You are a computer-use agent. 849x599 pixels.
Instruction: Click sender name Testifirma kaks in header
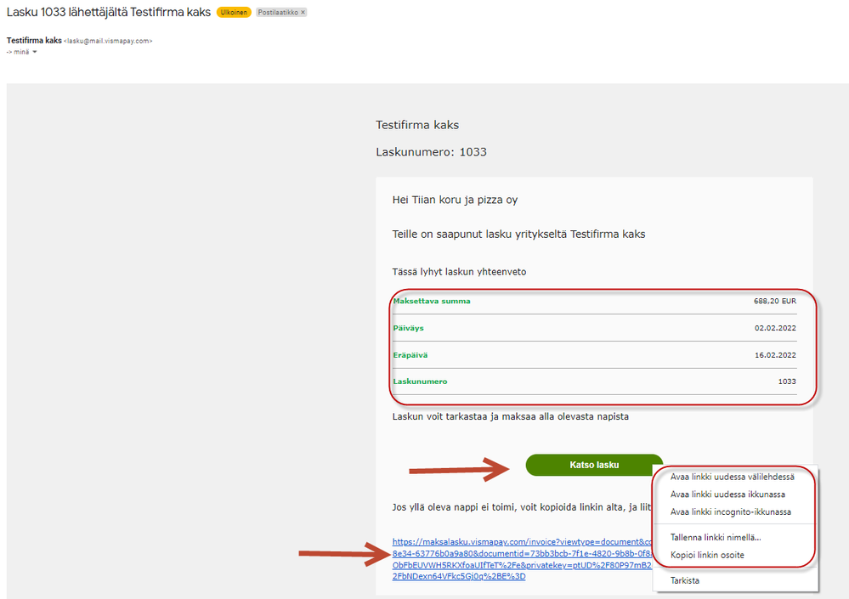click(34, 40)
